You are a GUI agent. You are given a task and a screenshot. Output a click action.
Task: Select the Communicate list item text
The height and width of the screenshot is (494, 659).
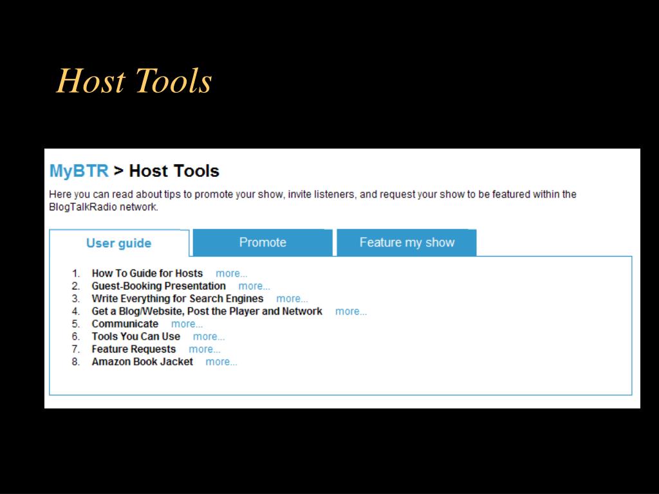tap(125, 324)
